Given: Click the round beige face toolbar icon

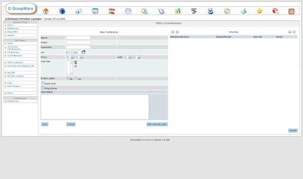Looking at the screenshot, I should pos(227,11).
